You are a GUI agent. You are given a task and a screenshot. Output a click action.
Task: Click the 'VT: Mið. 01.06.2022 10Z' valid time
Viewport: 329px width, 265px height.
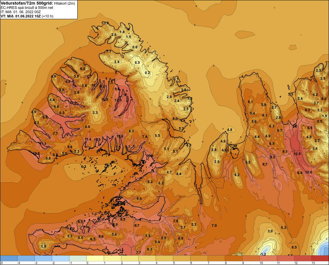pos(21,16)
